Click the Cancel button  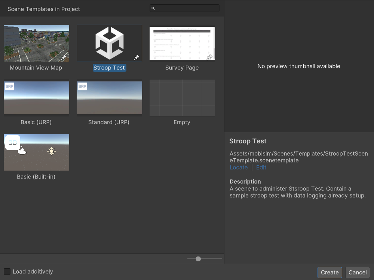click(x=358, y=273)
